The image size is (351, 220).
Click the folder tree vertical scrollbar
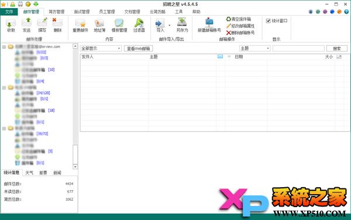pos(75,106)
